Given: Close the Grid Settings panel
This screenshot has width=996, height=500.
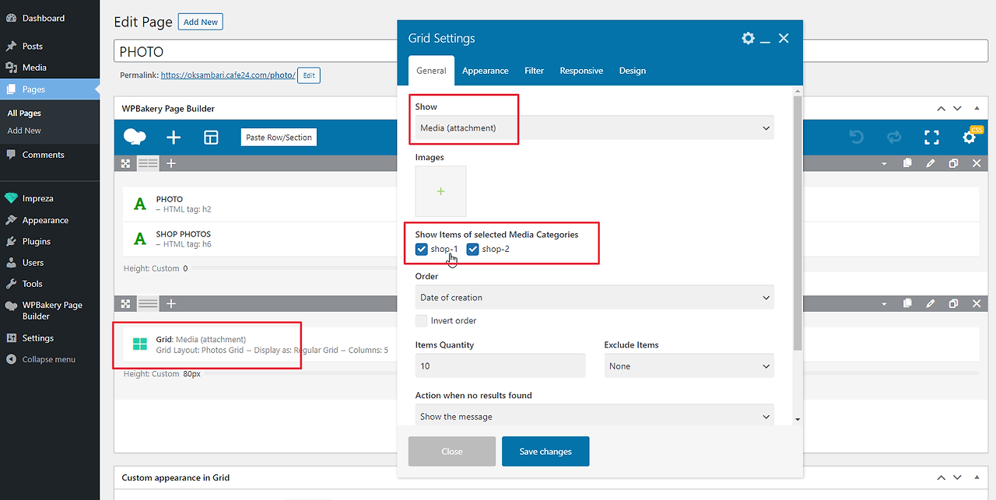Looking at the screenshot, I should tap(784, 38).
